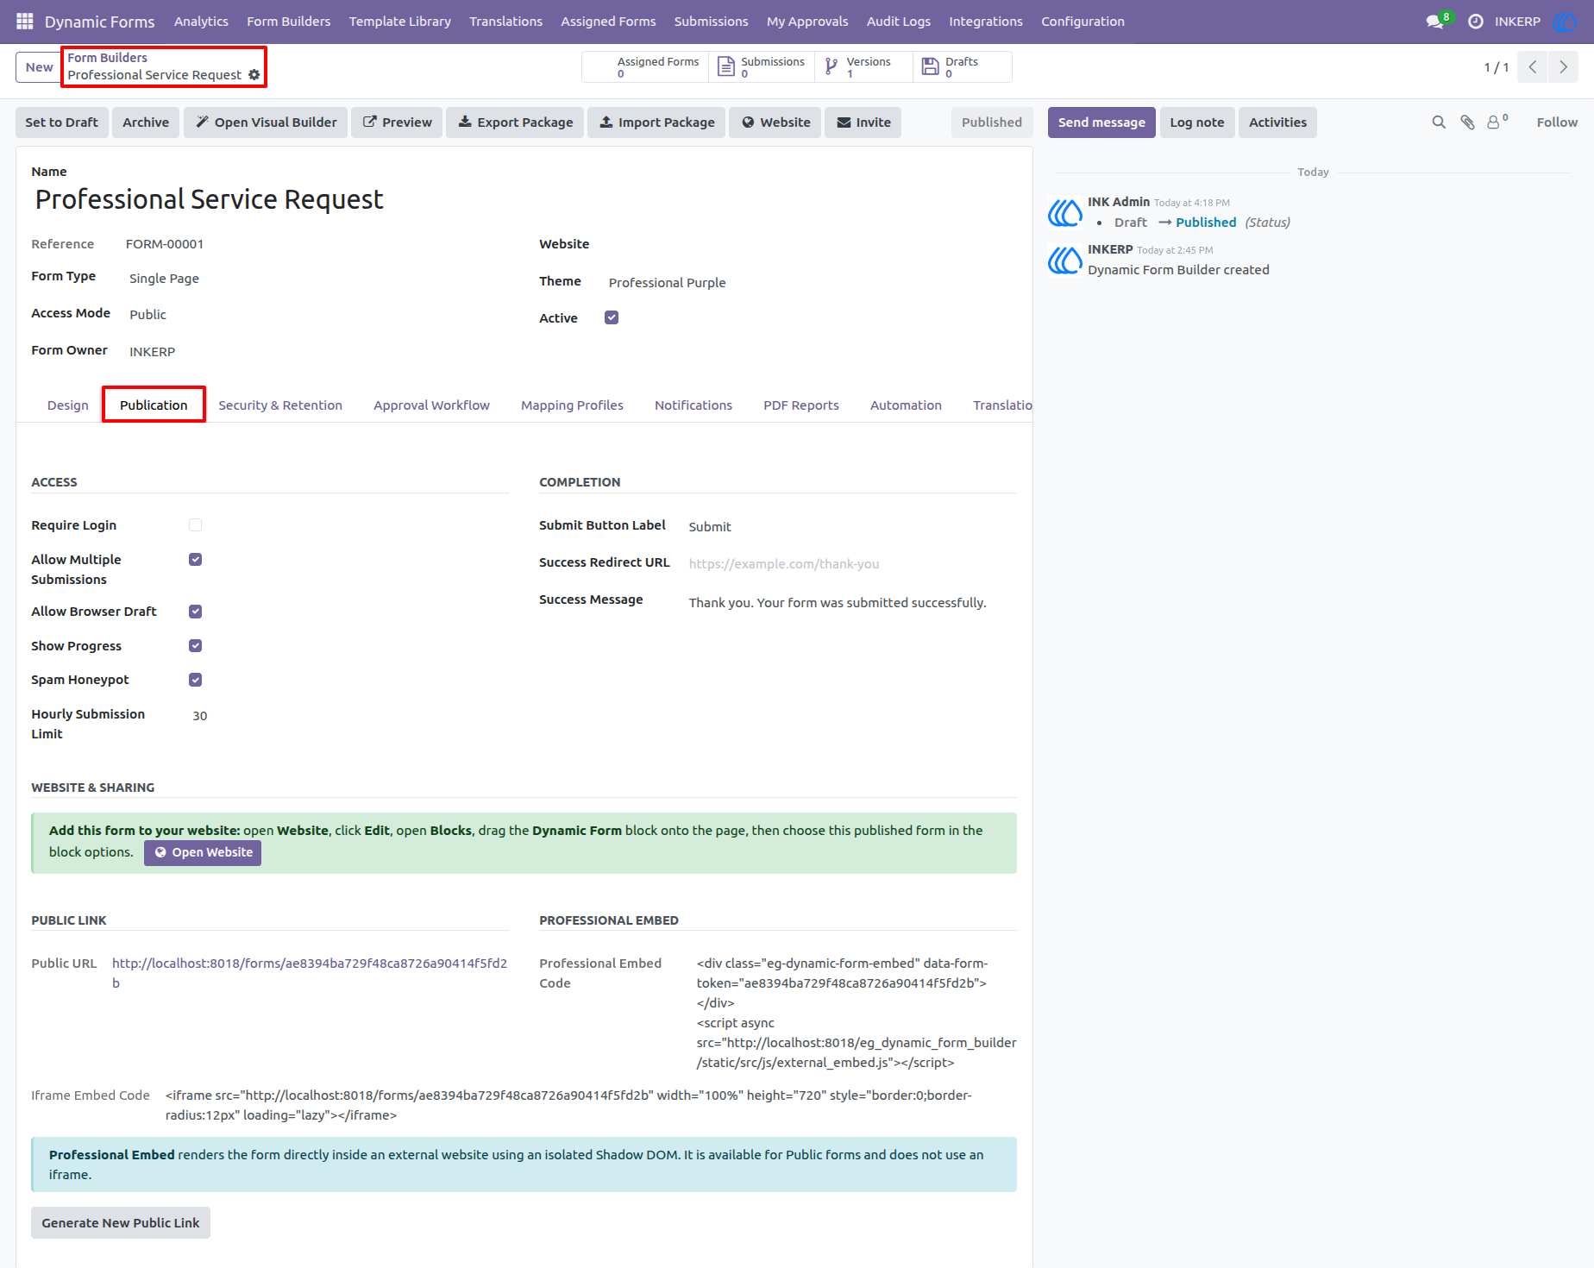Edit the Submit Button Label field
1594x1268 pixels.
click(852, 527)
